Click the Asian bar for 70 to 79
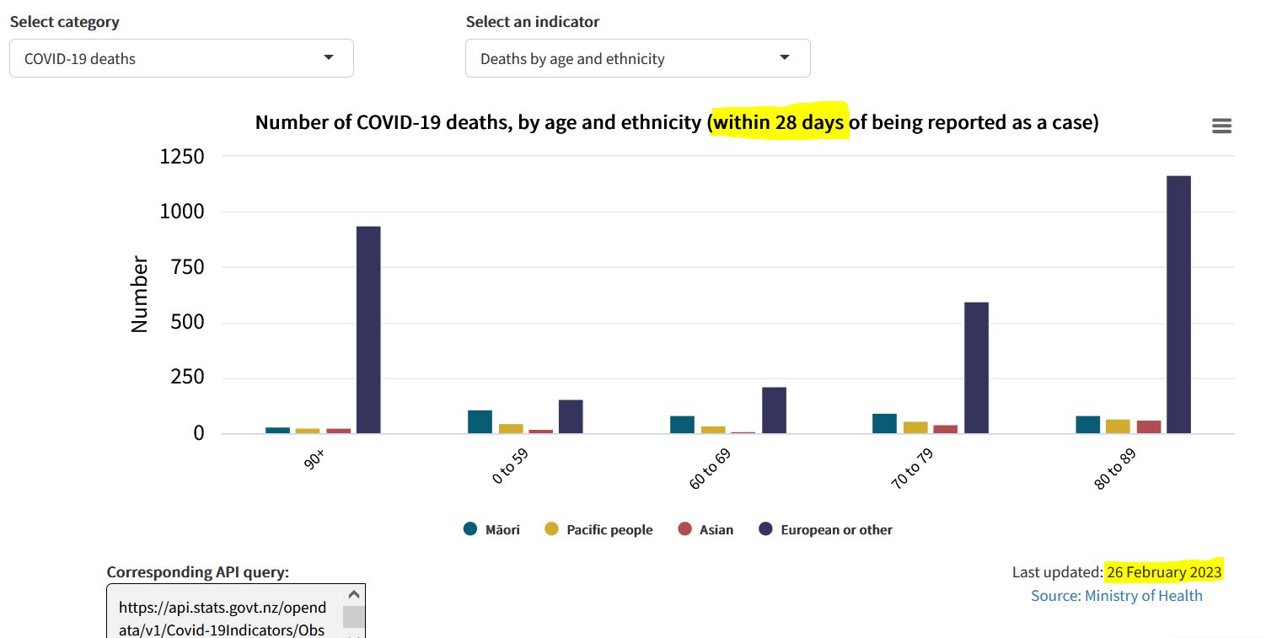This screenshot has width=1266, height=638. tap(945, 429)
